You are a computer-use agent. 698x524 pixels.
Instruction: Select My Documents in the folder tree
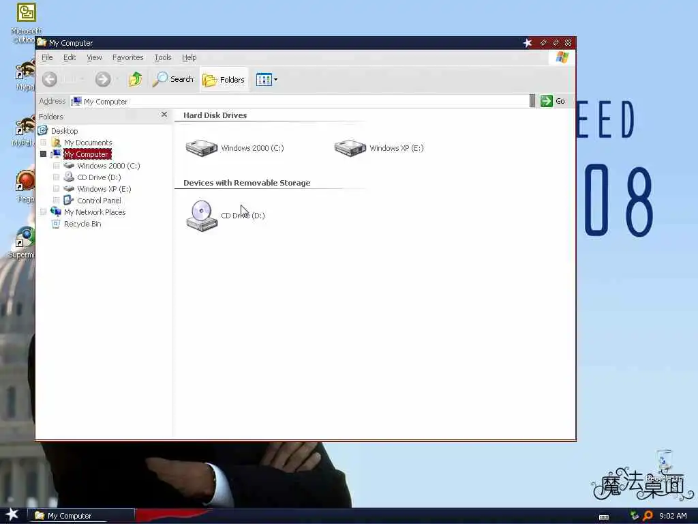tap(88, 143)
